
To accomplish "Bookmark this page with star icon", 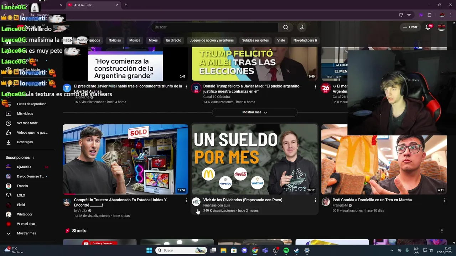I will pos(409,15).
